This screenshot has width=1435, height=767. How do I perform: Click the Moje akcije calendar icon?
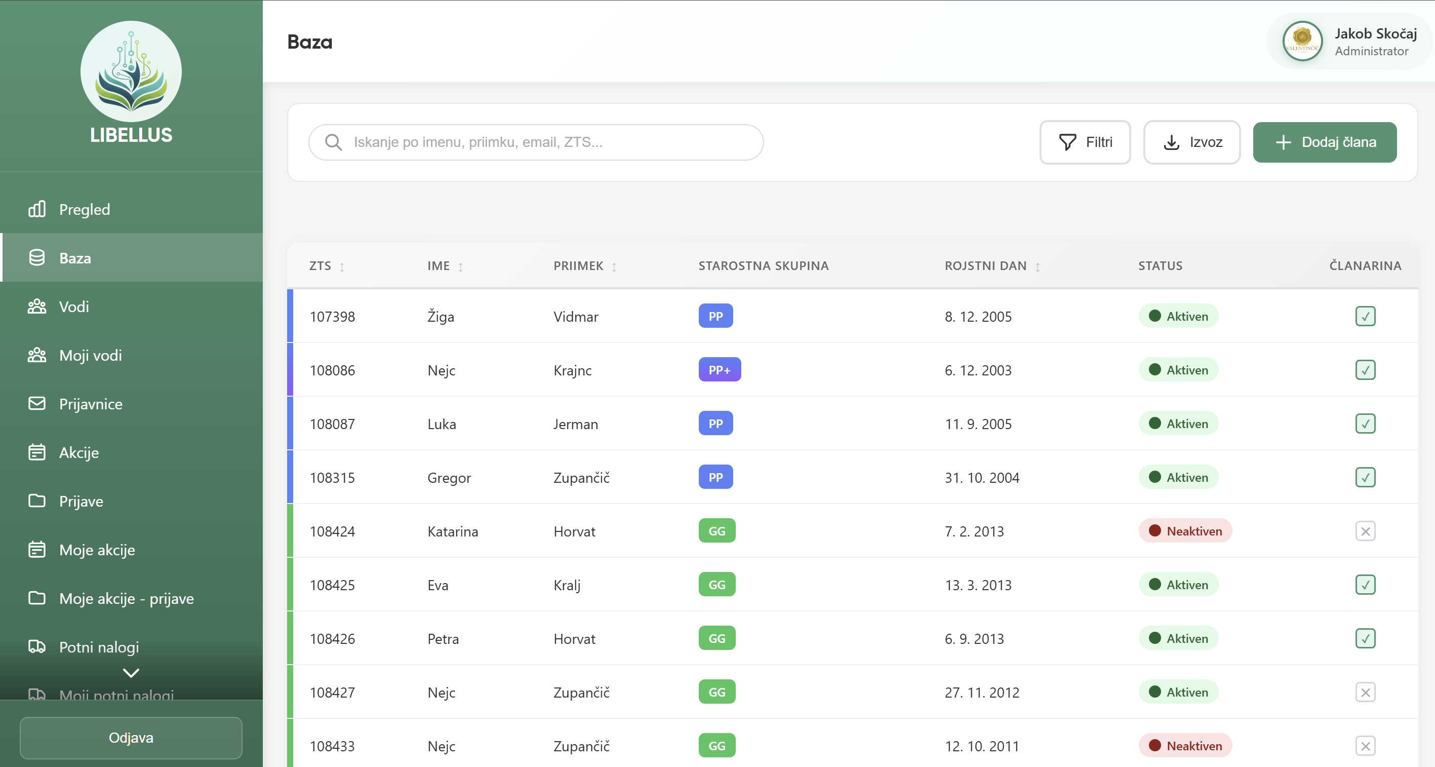[x=37, y=550]
